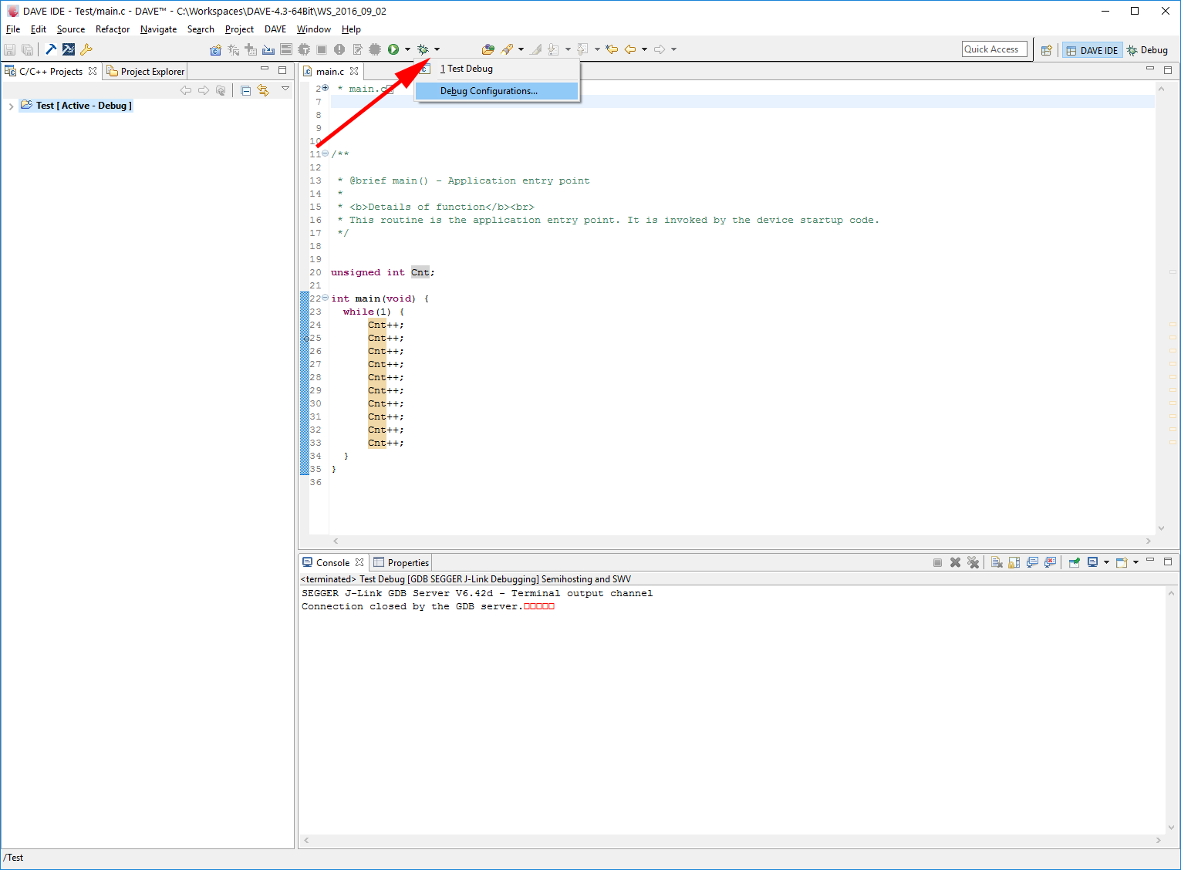Click Remove Launch console X icon

tap(955, 562)
